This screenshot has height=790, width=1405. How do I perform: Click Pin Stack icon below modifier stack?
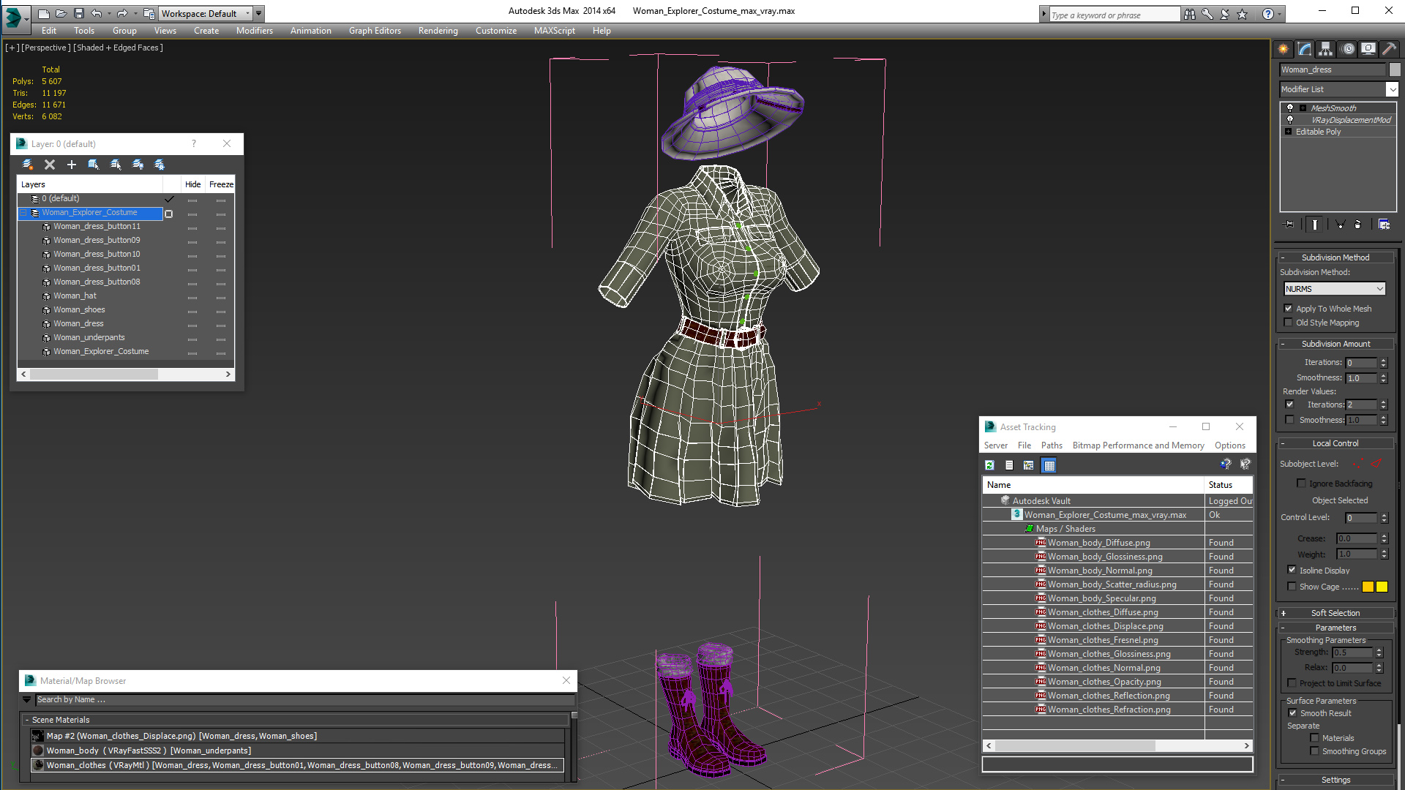click(x=1289, y=225)
